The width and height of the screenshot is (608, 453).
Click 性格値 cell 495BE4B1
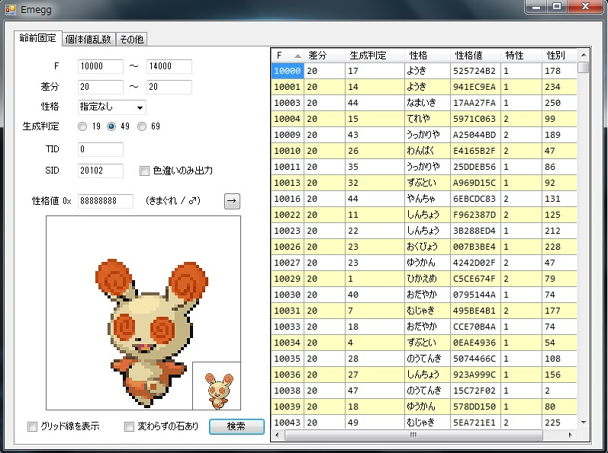click(x=476, y=311)
